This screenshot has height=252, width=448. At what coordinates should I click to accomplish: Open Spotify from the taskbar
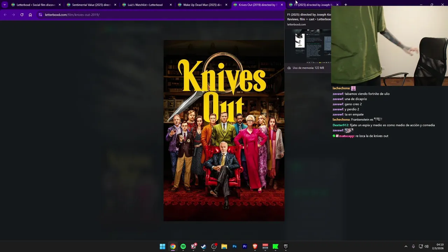tap(183, 246)
